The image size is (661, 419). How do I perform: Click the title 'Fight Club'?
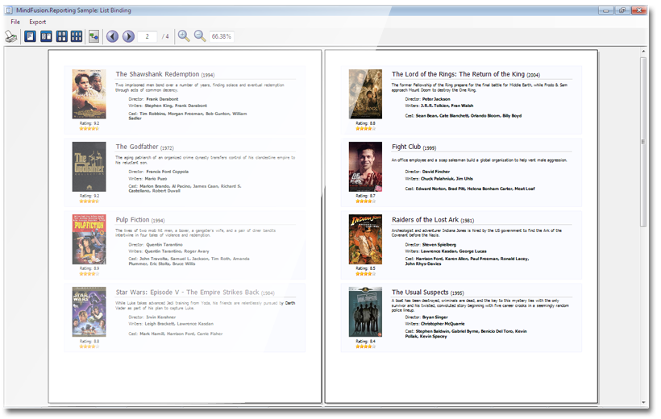[x=406, y=147]
